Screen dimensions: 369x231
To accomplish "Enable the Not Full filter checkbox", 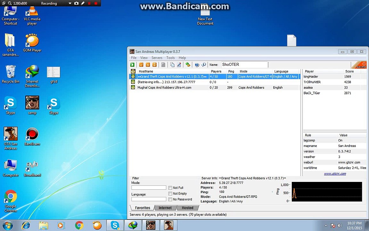I will (x=170, y=188).
